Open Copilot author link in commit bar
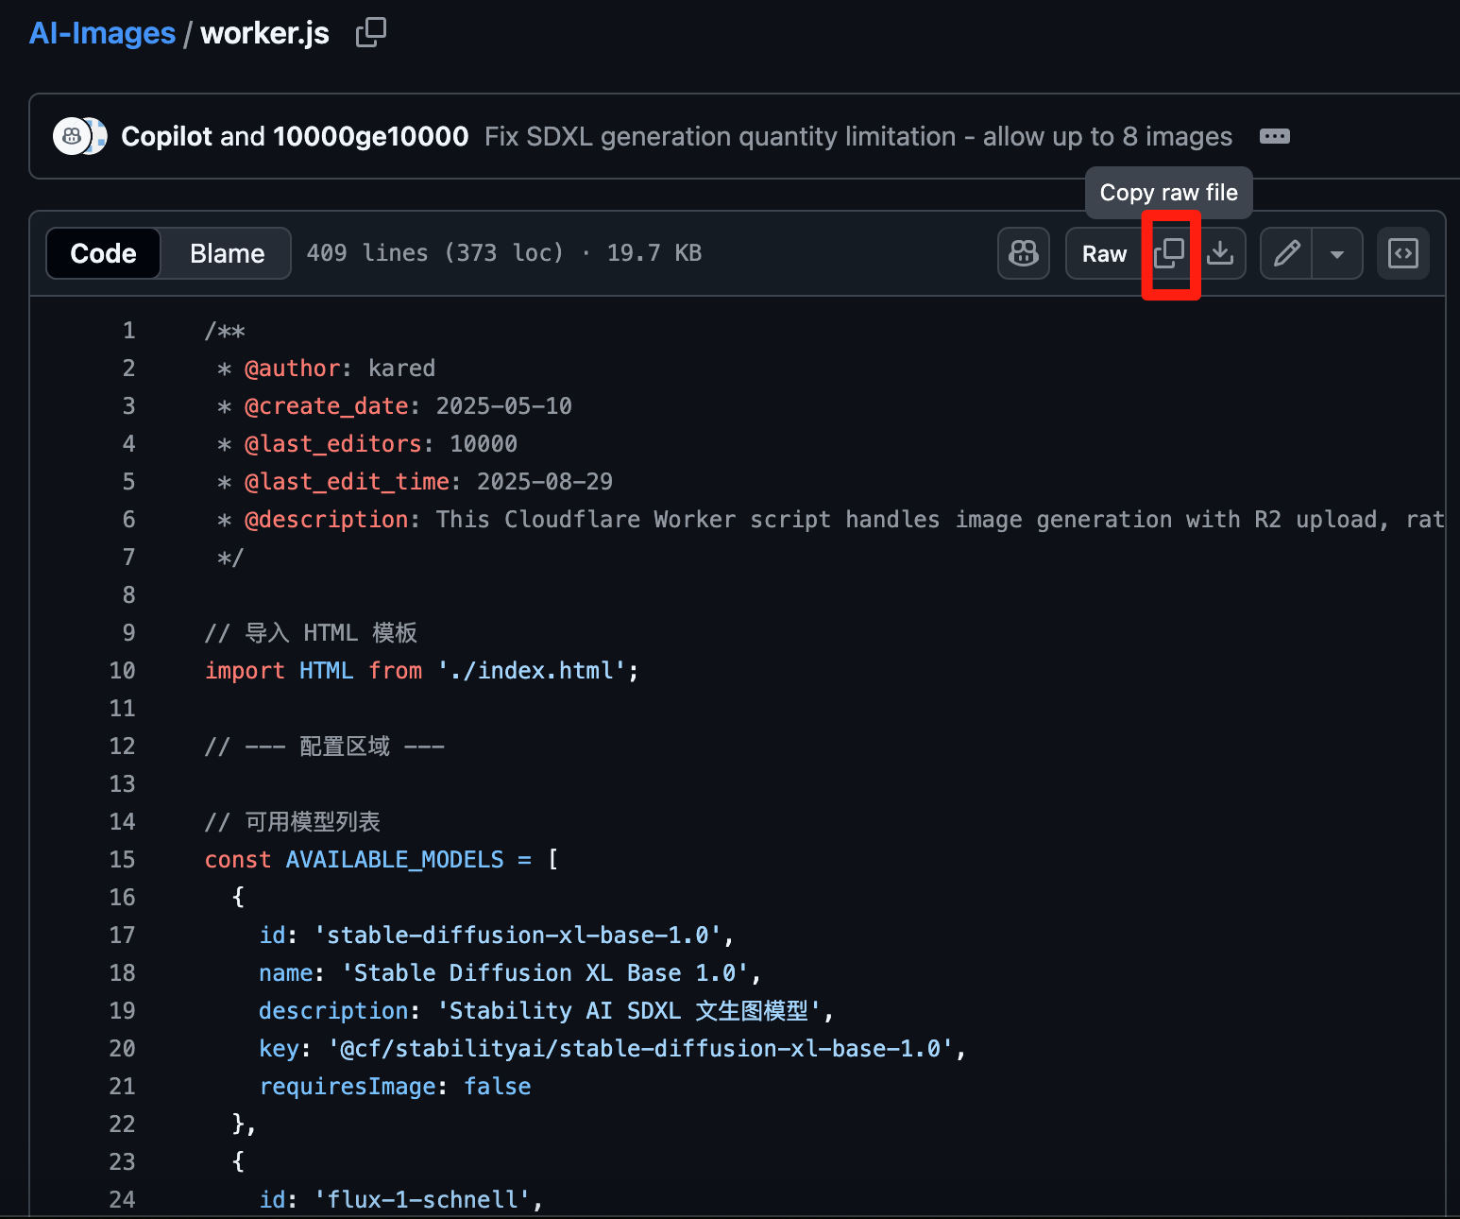 (x=167, y=136)
